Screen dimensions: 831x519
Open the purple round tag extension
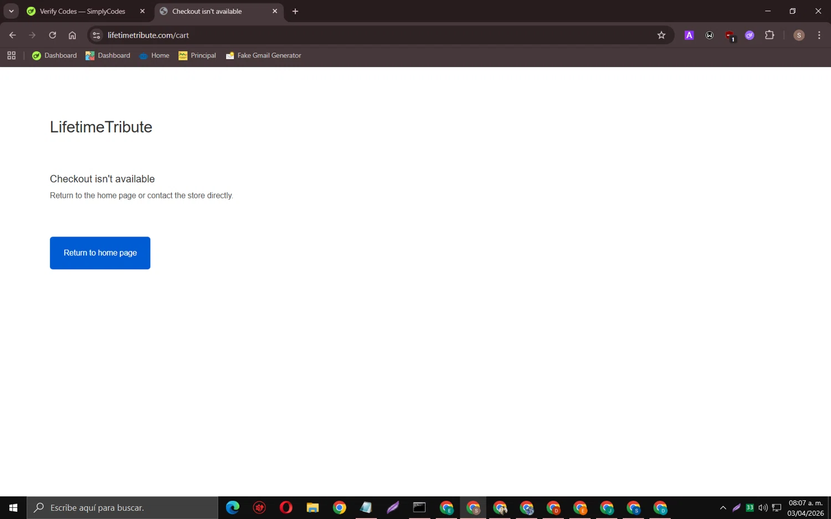750,35
